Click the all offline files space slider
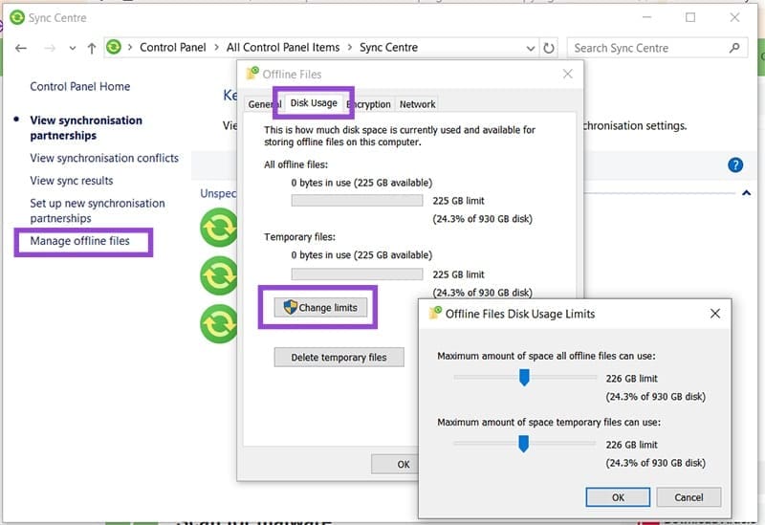 point(524,377)
